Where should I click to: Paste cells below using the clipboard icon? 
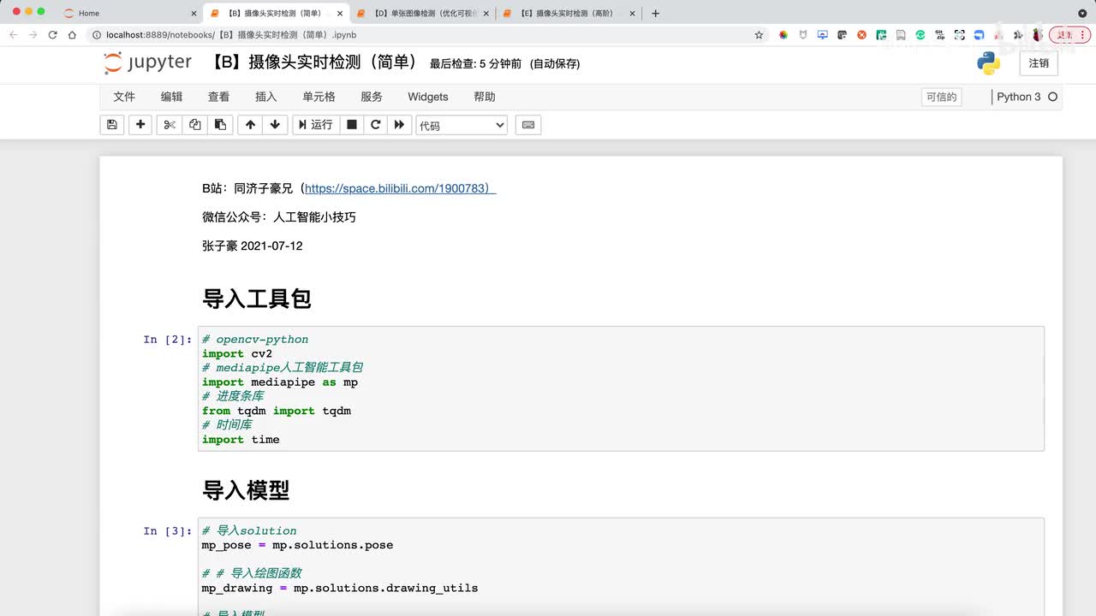219,125
